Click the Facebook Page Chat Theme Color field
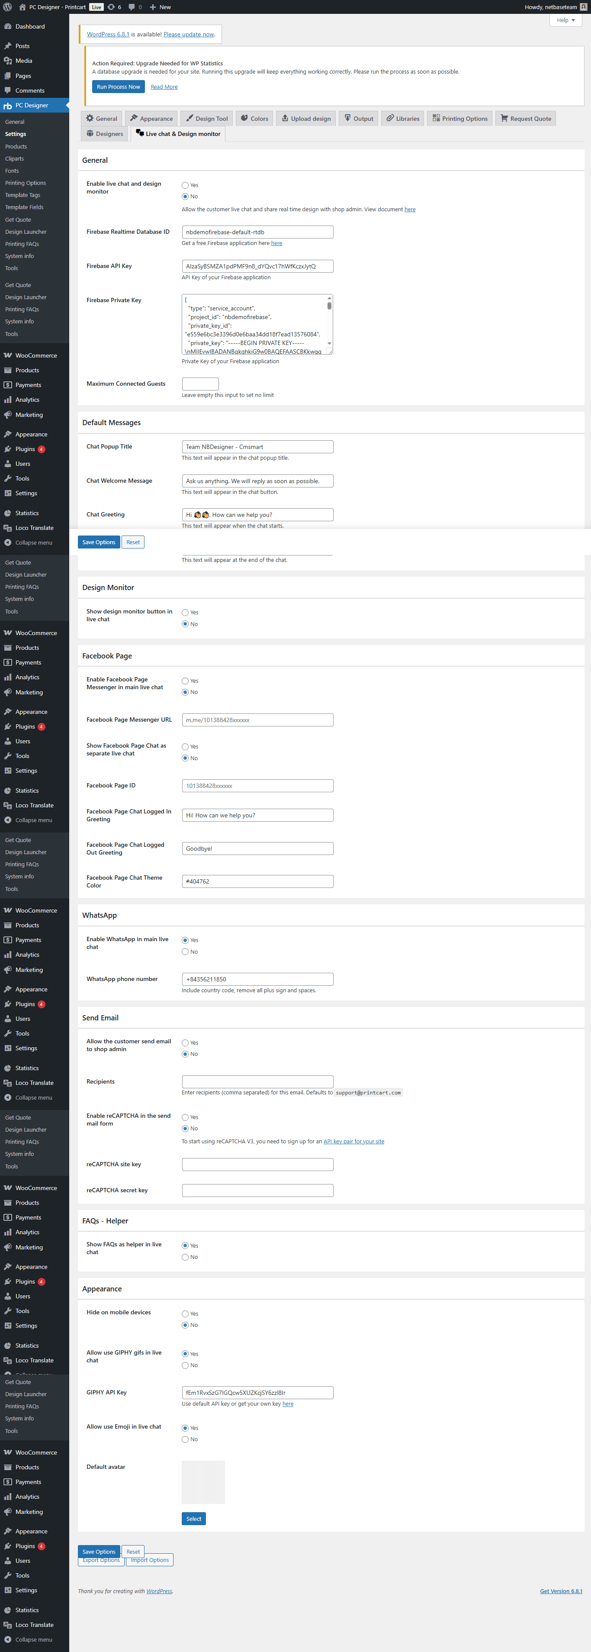This screenshot has width=591, height=1652. [x=258, y=882]
